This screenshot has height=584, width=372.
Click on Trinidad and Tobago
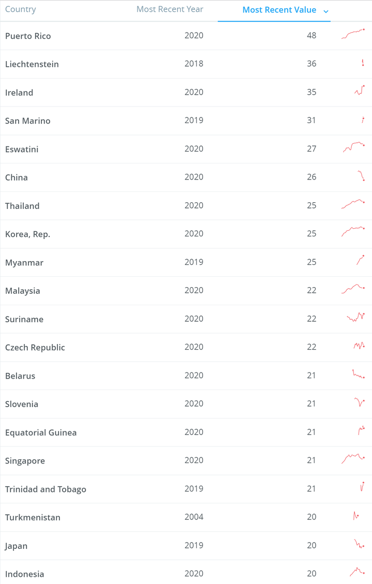(x=45, y=489)
